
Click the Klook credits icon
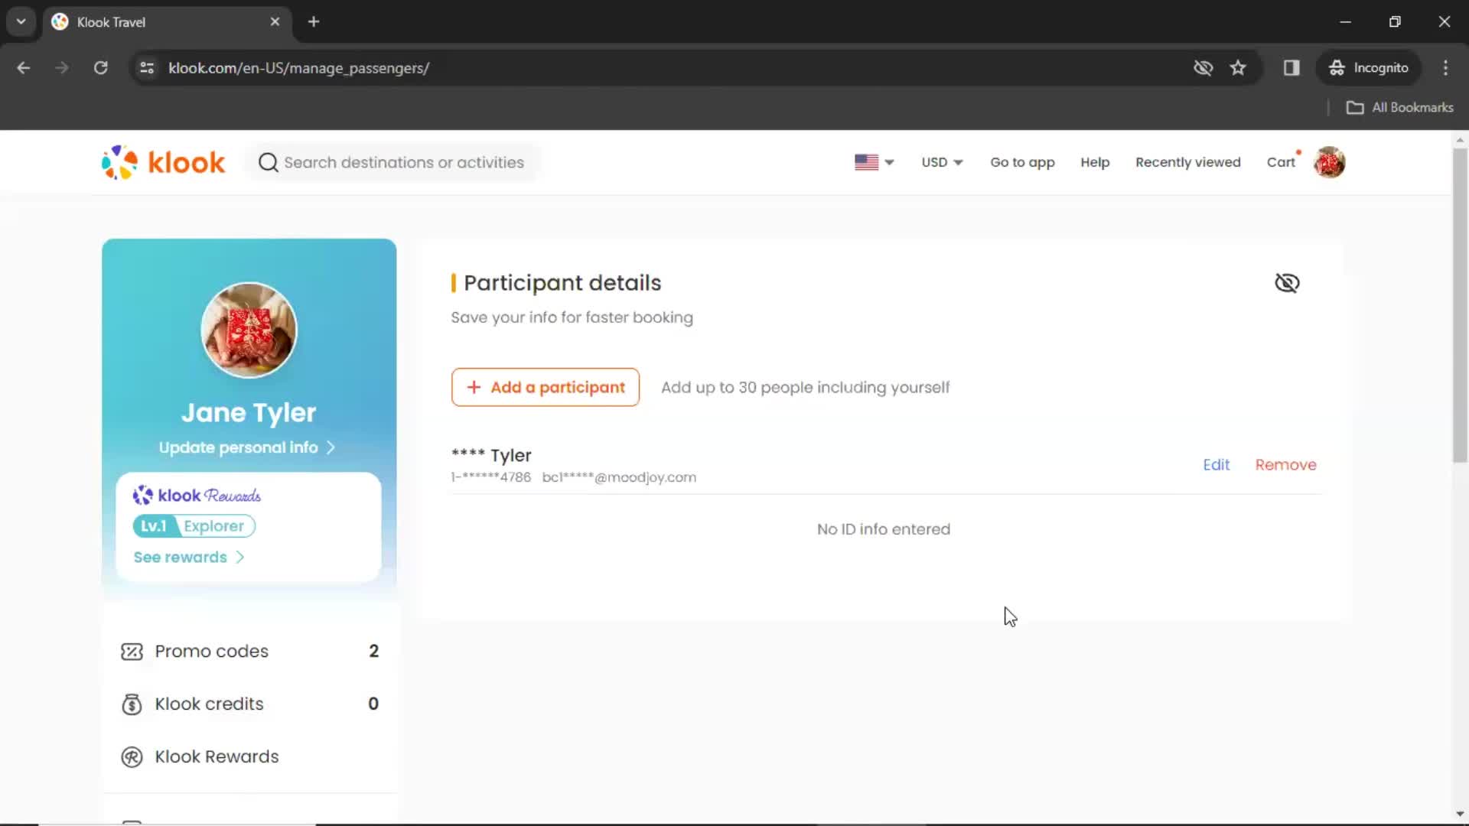[131, 703]
